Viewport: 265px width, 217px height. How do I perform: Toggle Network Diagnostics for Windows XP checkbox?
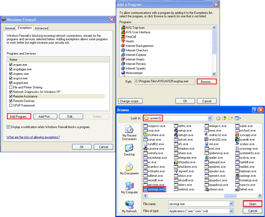11,92
